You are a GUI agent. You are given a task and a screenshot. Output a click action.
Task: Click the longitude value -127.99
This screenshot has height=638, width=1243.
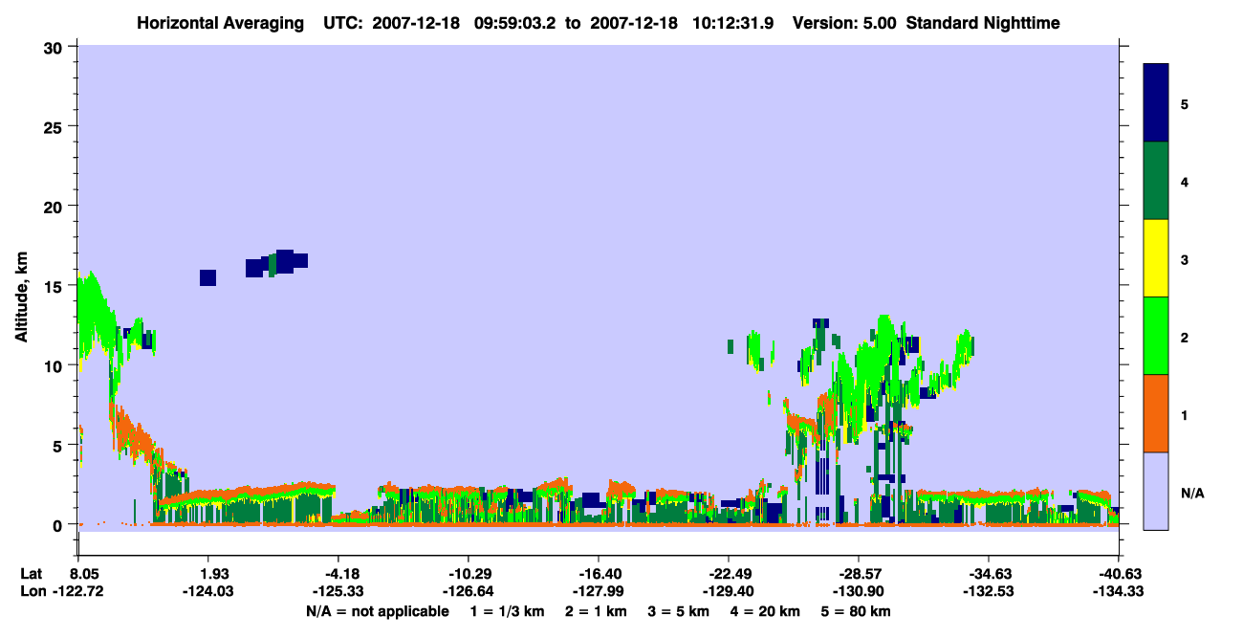[x=599, y=591]
